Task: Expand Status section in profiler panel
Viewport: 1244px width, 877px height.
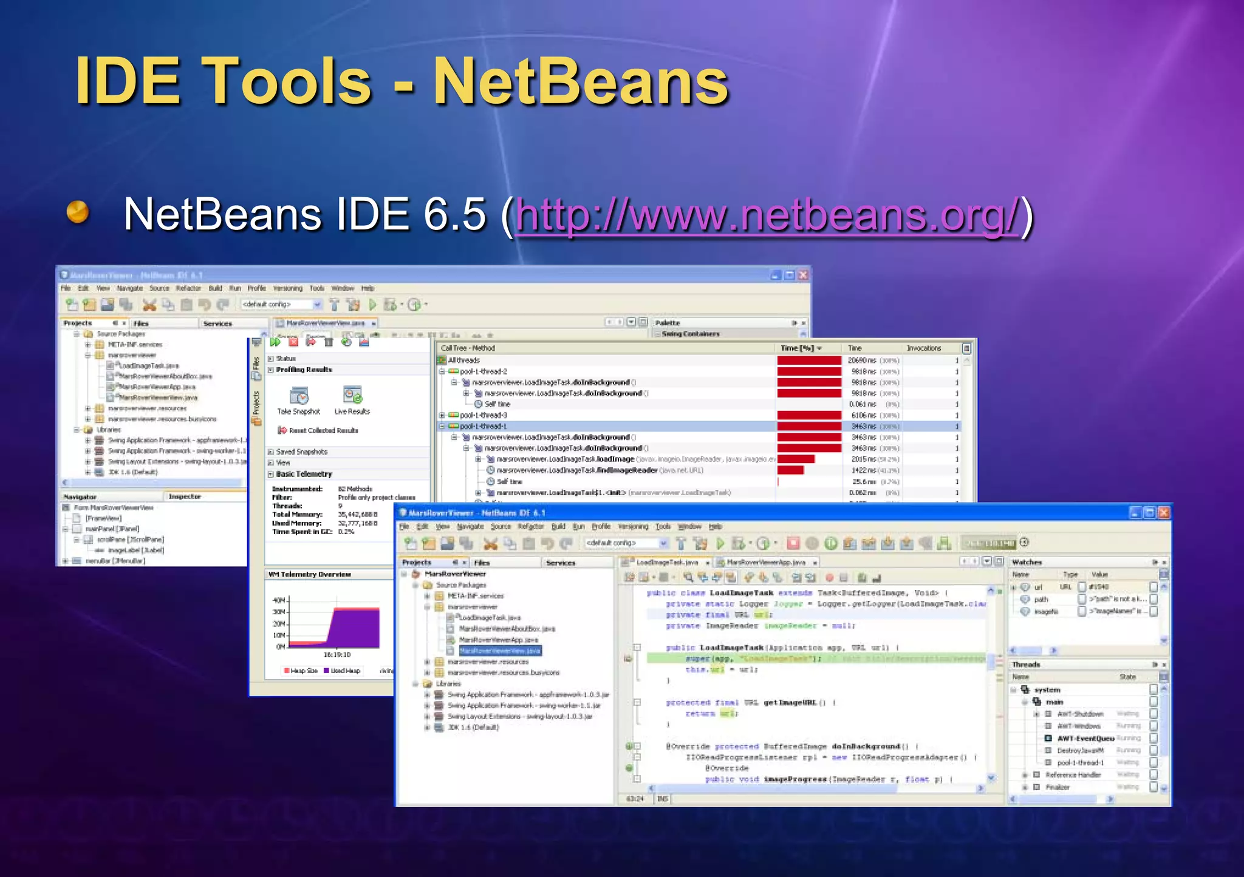Action: [270, 359]
